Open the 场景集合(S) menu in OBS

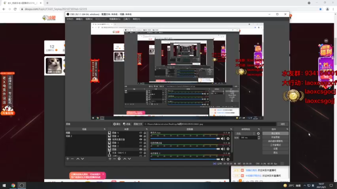[115, 19]
